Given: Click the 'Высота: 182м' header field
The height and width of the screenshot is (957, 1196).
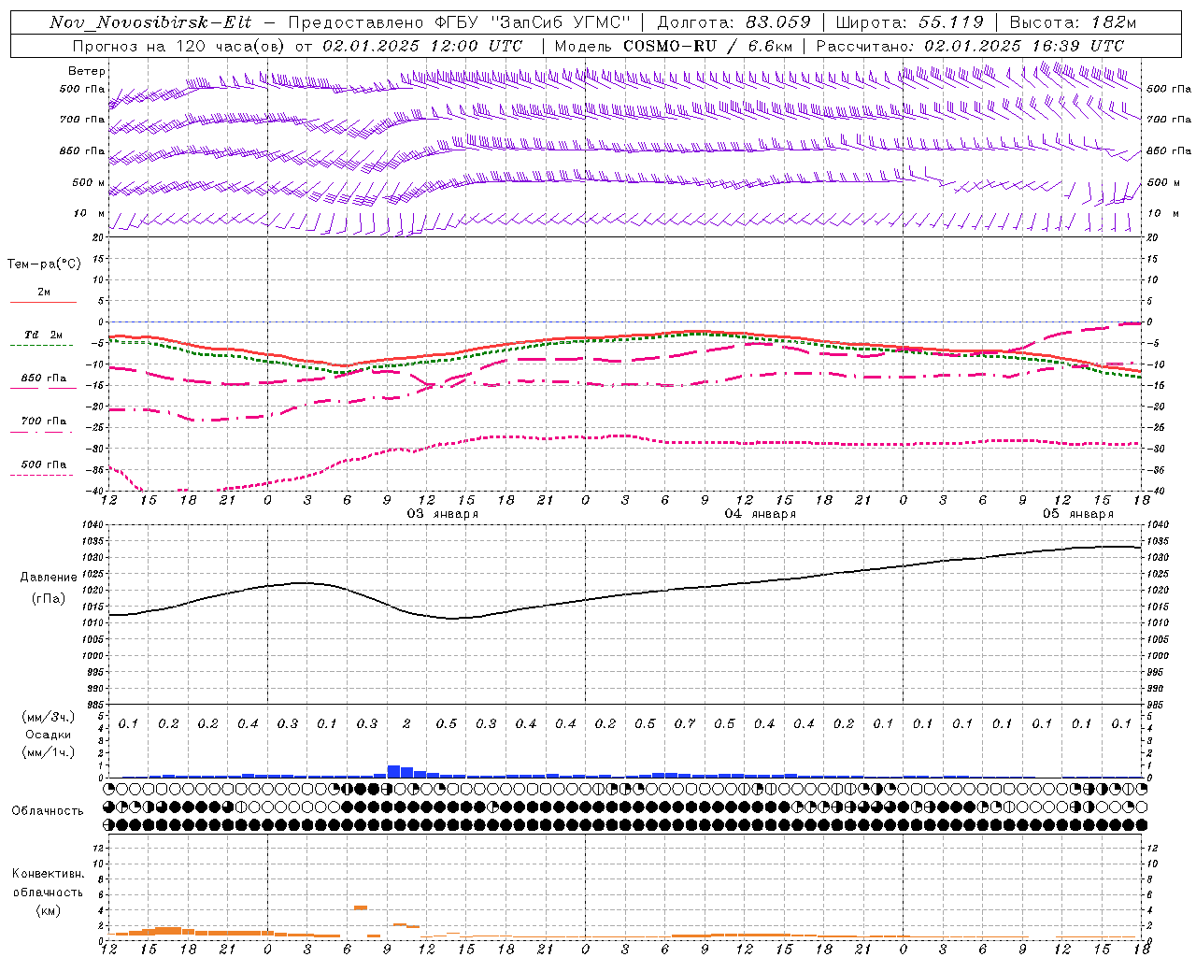Looking at the screenshot, I should (x=1073, y=22).
